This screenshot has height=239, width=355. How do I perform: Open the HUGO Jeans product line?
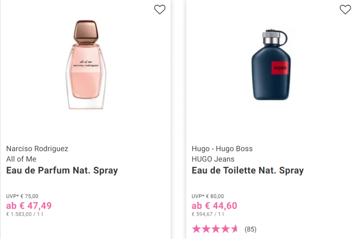tap(213, 159)
